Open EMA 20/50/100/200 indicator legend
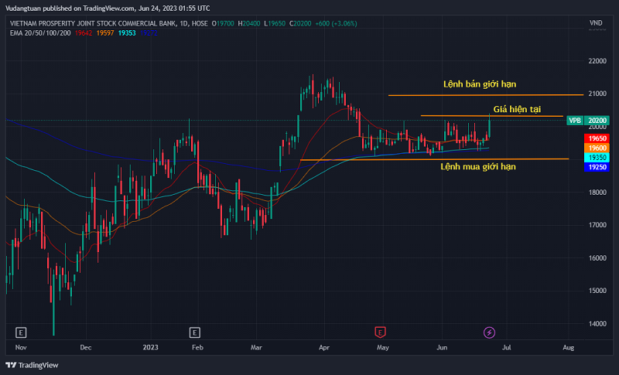Viewport: 619px width, 375px height. [x=39, y=32]
